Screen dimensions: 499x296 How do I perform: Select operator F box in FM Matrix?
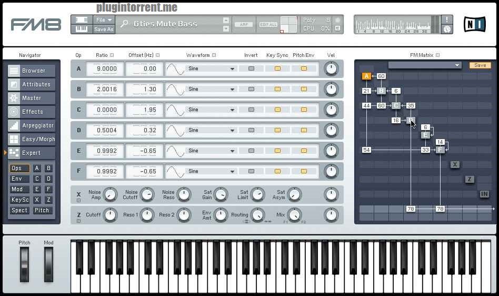[440, 150]
